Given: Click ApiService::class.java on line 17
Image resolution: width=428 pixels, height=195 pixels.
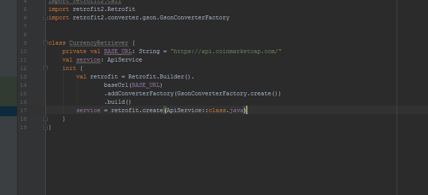Looking at the screenshot, I should point(205,110).
